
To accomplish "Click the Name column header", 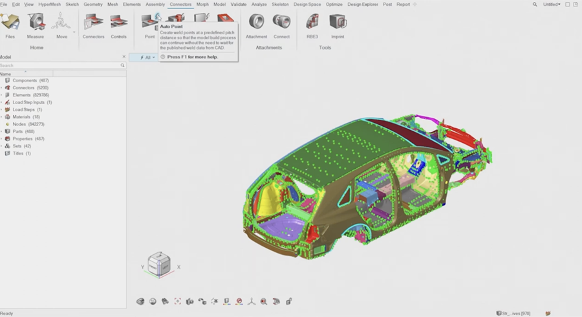I will [26, 74].
